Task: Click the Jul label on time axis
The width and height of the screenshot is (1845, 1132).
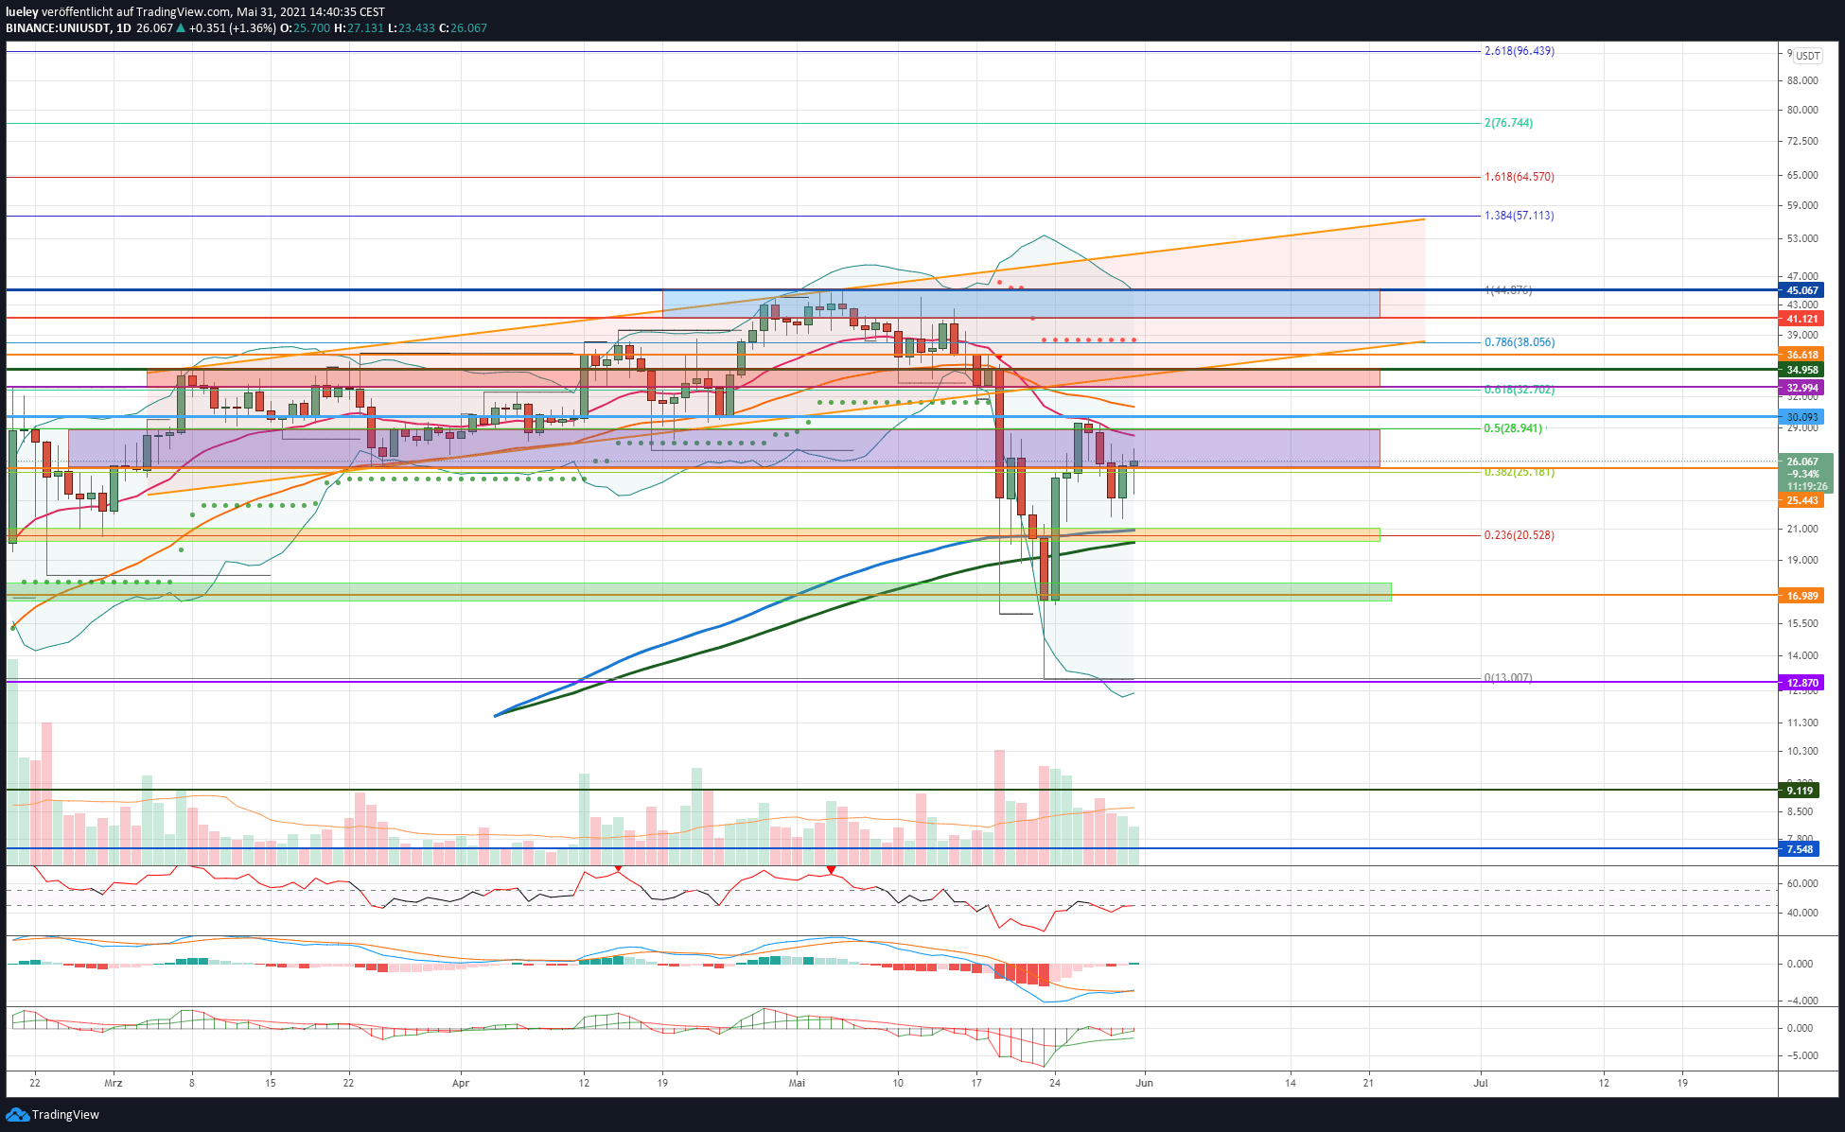Action: tap(1481, 1084)
